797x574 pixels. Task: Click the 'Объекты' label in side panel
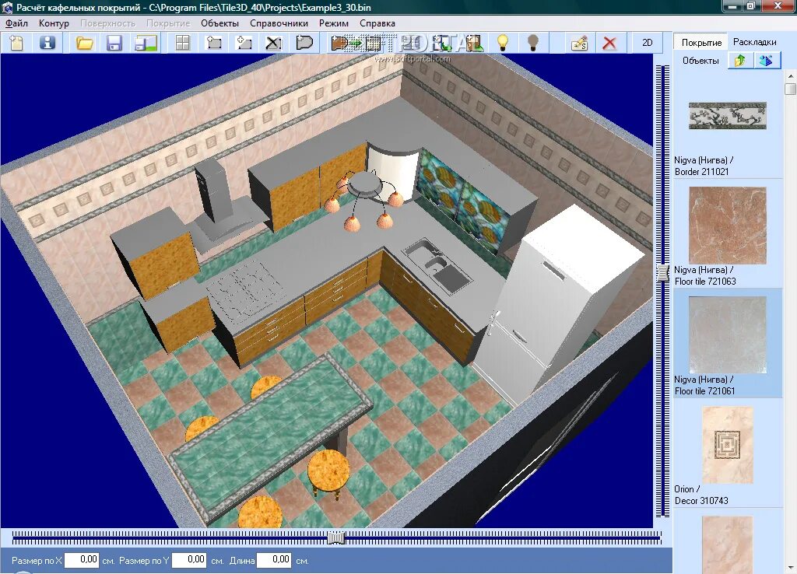click(700, 61)
